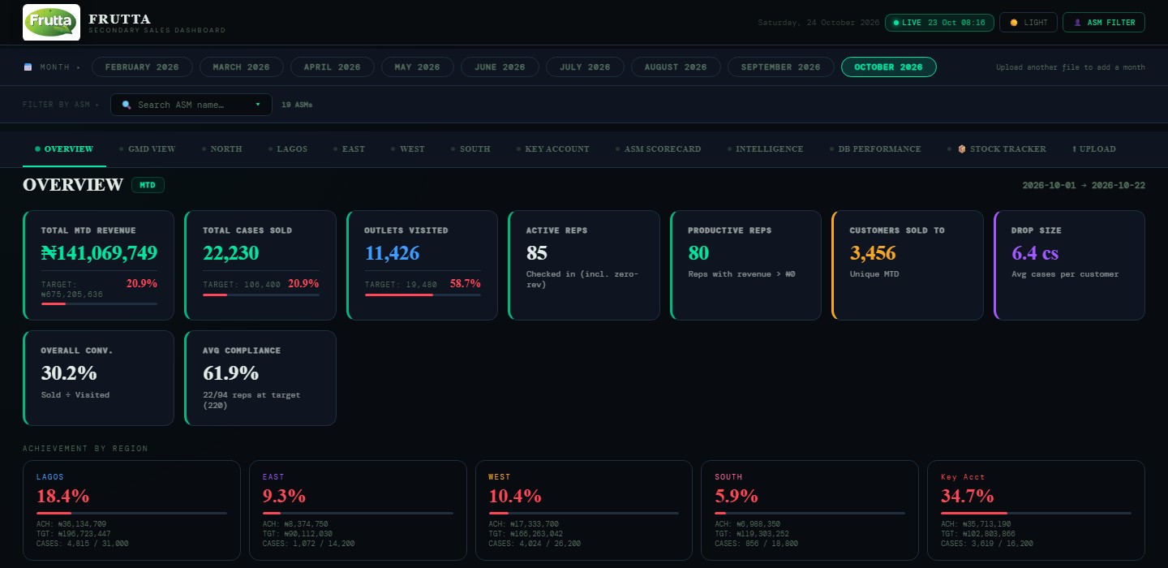Viewport: 1168px width, 568px height.
Task: Click Total Cases Sold progress bar
Action: point(260,295)
